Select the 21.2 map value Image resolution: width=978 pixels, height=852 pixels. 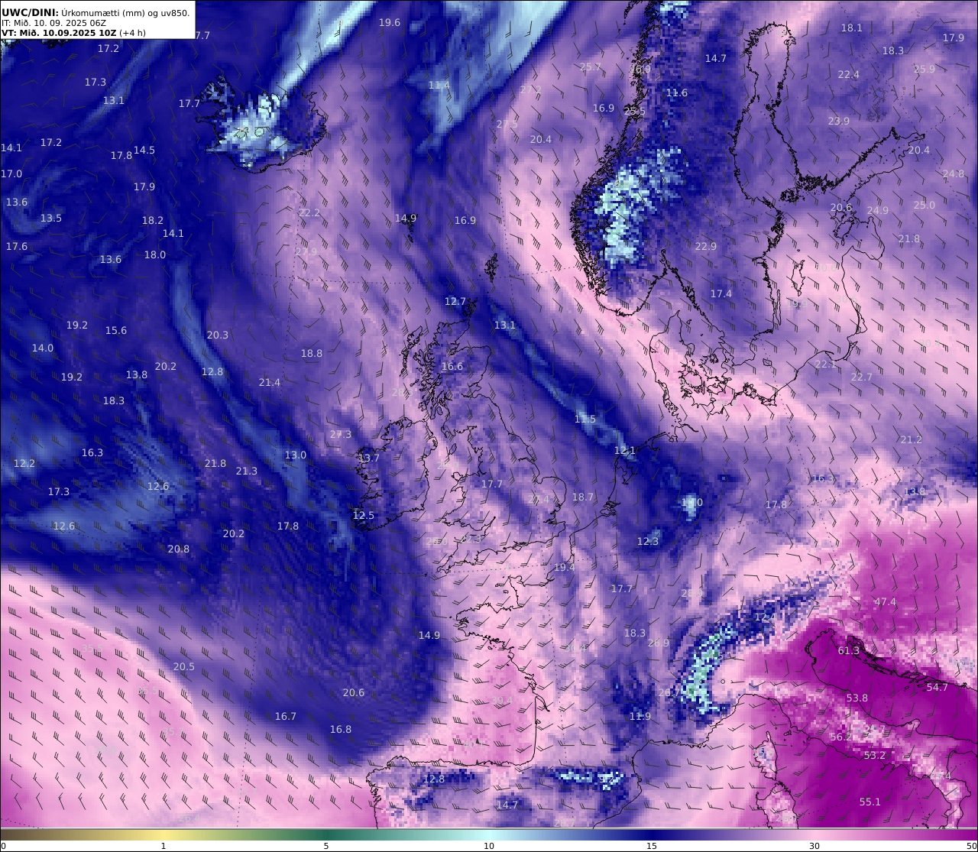pyautogui.click(x=912, y=440)
